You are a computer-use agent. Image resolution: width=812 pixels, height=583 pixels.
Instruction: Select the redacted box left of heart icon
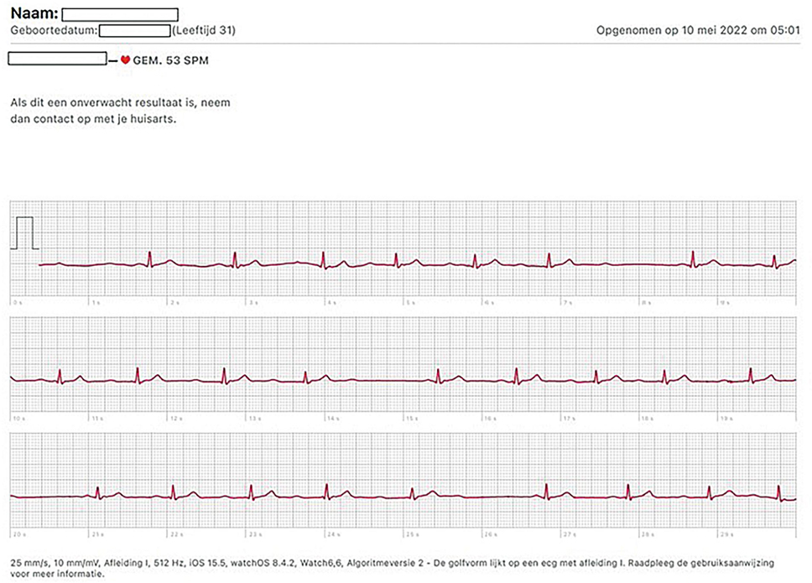(x=56, y=60)
